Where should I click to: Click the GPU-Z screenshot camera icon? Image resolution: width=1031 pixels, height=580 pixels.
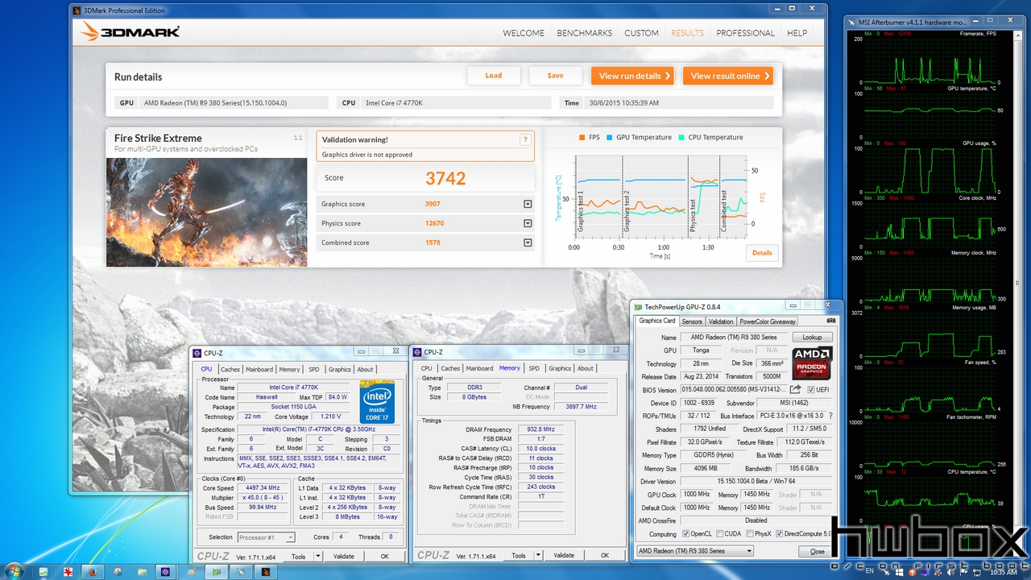(831, 321)
